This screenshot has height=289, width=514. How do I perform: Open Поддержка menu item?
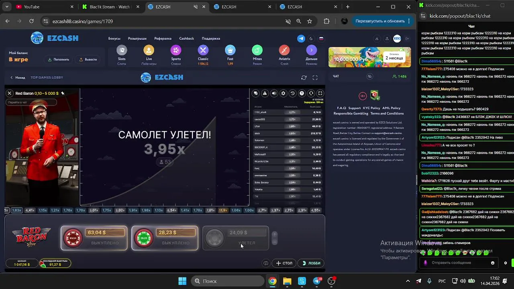click(x=211, y=39)
